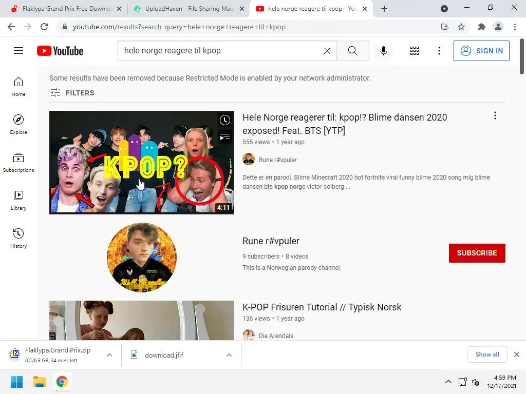Viewport: 526px width, 394px height.
Task: Close the Flaklypa Grand Prix tab
Action: point(119,9)
